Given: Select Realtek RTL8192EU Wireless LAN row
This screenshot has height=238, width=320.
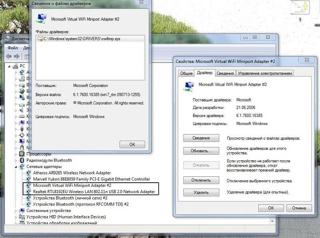Looking at the screenshot, I should pos(94,192).
